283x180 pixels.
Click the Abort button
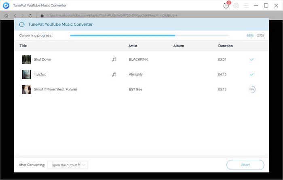245,165
